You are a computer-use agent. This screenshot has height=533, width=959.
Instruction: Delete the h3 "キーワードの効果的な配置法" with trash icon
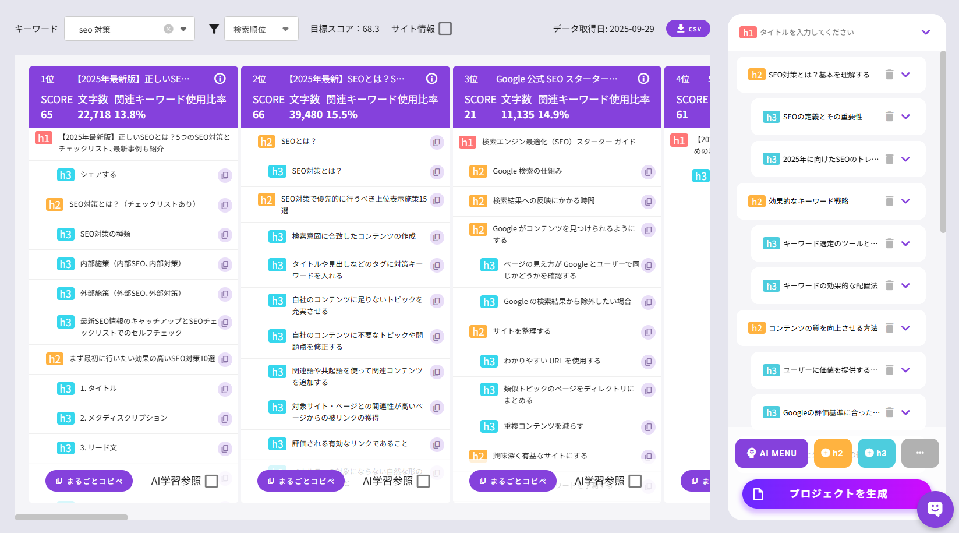tap(889, 285)
